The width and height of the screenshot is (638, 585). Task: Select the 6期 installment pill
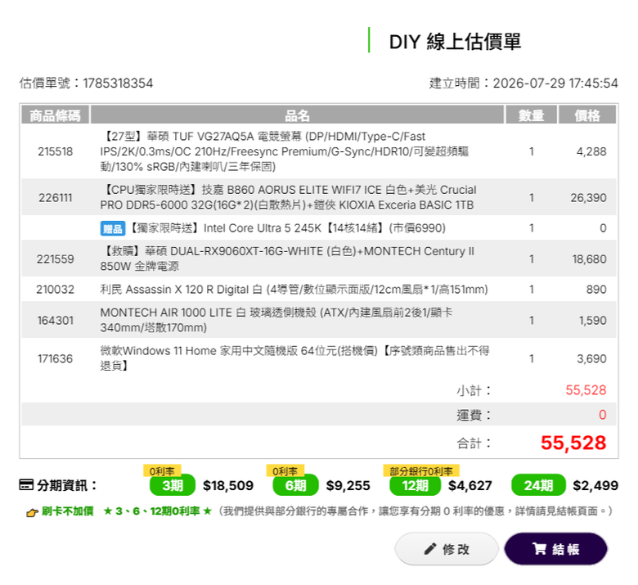tap(295, 485)
